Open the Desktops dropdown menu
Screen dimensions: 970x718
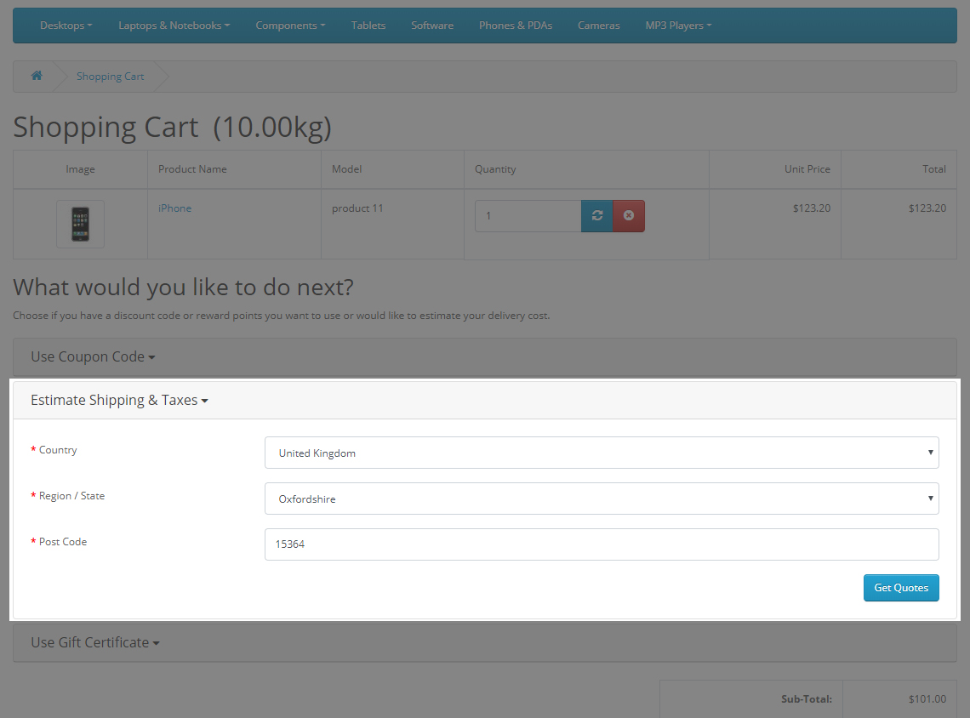pos(66,26)
